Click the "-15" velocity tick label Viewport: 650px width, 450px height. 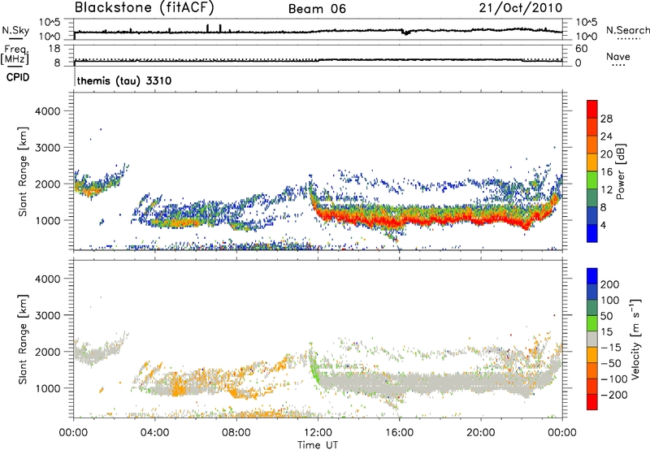tap(611, 347)
